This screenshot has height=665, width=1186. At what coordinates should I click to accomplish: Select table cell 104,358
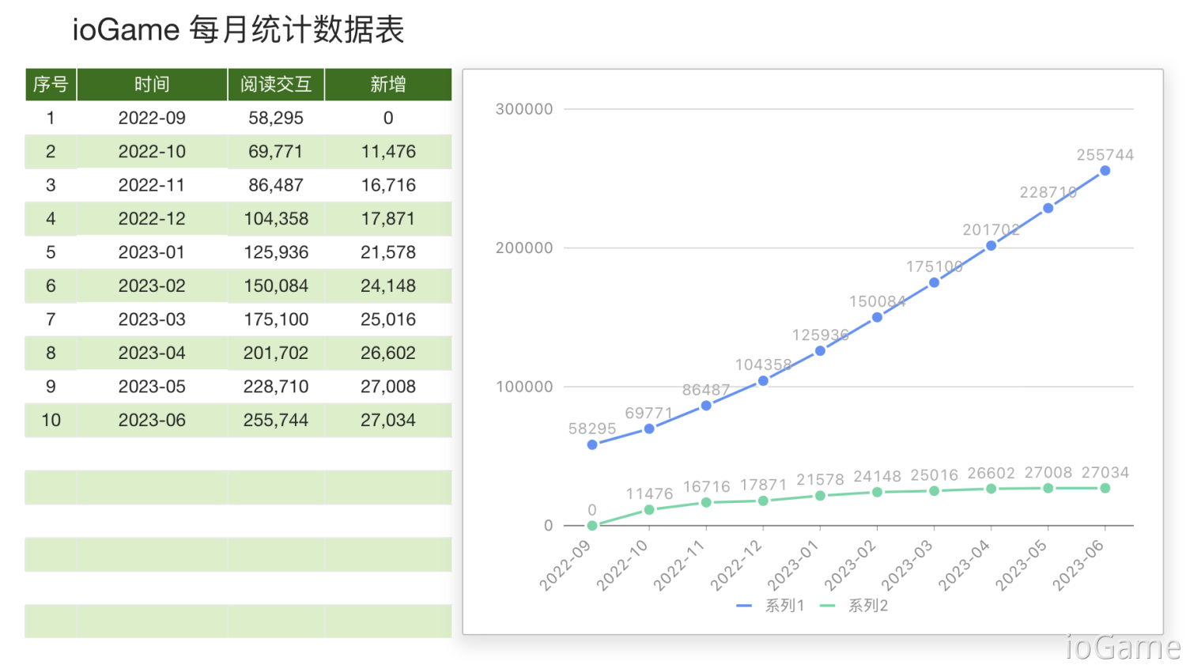(276, 219)
